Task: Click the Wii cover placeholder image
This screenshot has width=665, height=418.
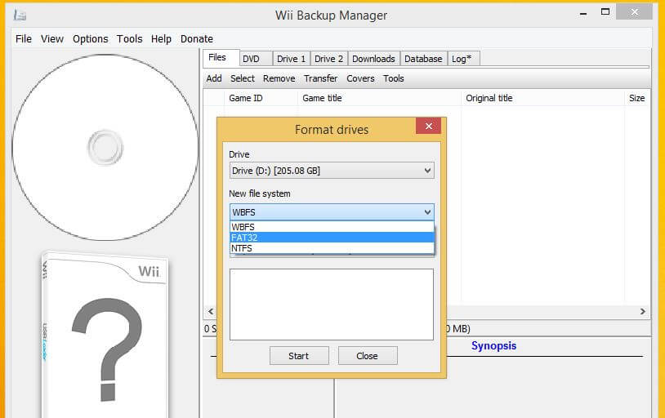Action: click(x=105, y=335)
